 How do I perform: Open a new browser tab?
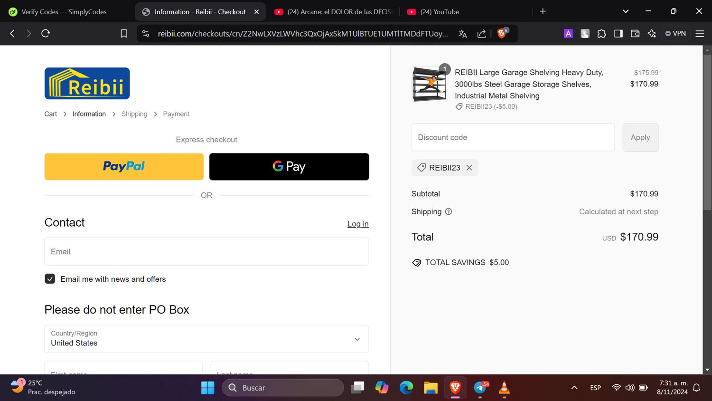click(543, 11)
